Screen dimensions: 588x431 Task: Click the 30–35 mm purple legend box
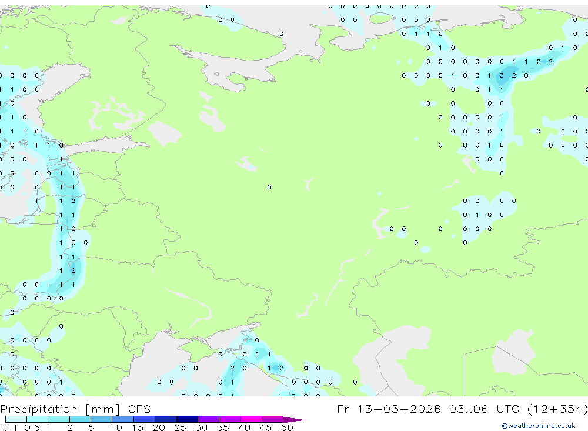click(208, 419)
